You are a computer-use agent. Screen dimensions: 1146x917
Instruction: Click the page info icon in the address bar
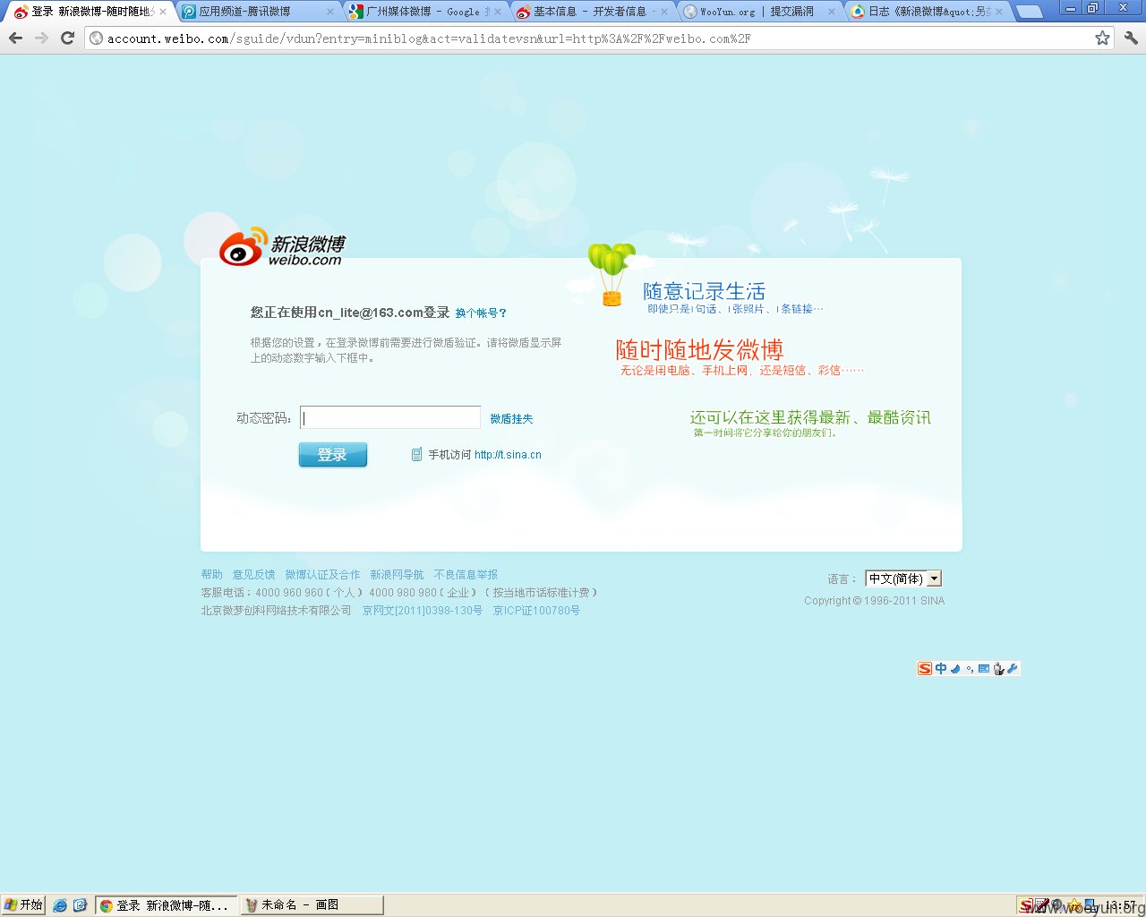pos(96,39)
